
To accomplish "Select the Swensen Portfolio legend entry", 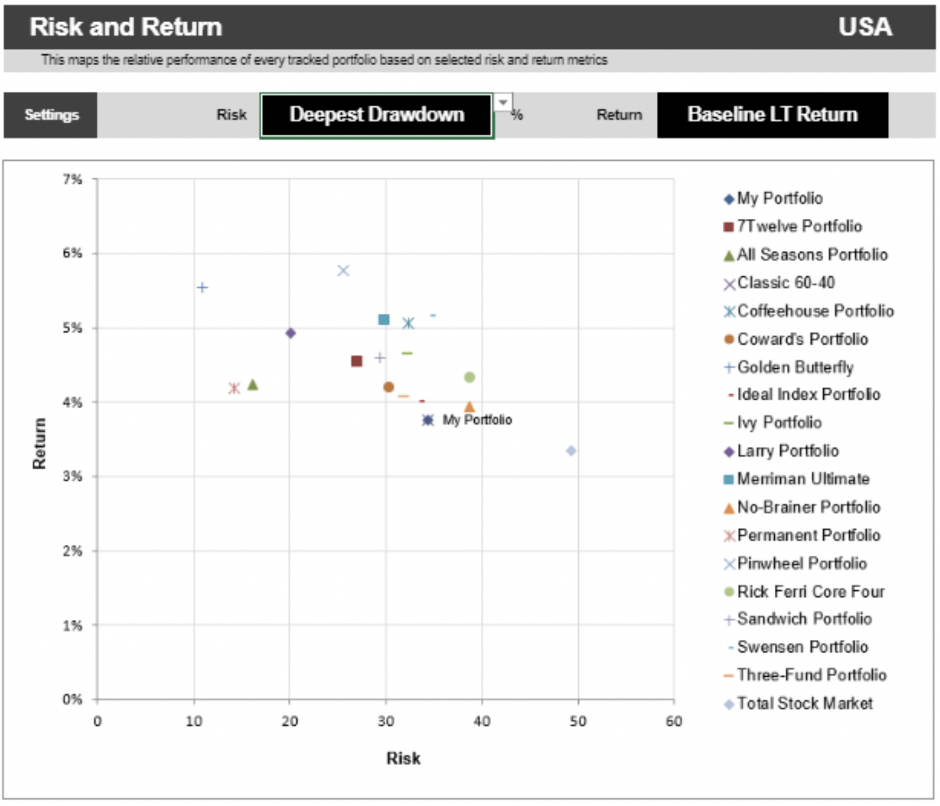I will 802,647.
